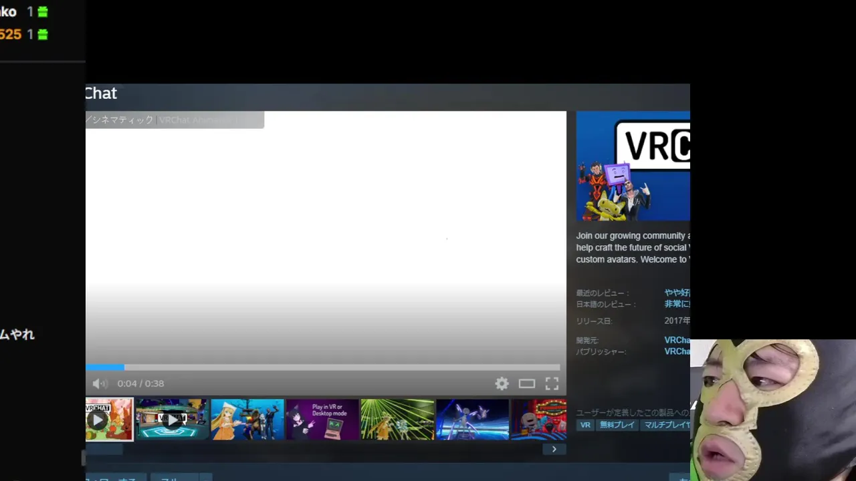Viewport: 856px width, 481px height.
Task: Click the リリース日 label
Action: 595,321
